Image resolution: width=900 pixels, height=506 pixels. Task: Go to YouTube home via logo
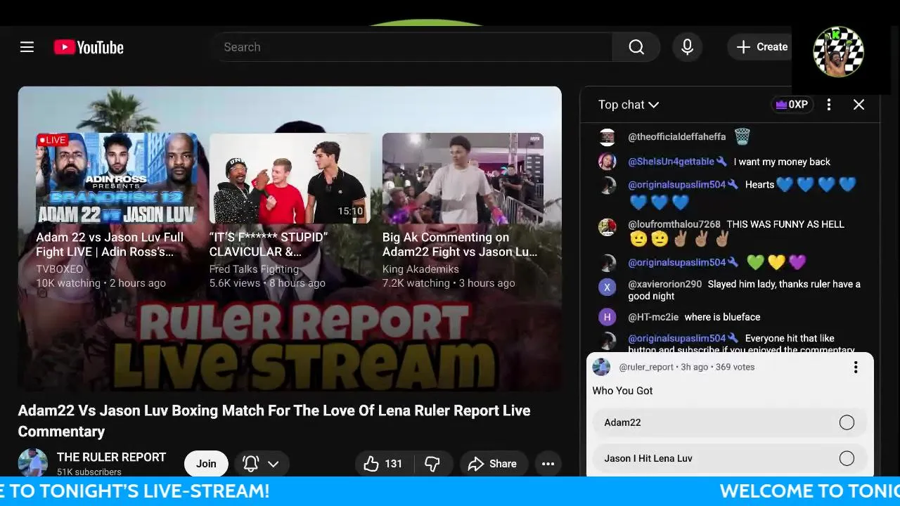click(x=89, y=47)
